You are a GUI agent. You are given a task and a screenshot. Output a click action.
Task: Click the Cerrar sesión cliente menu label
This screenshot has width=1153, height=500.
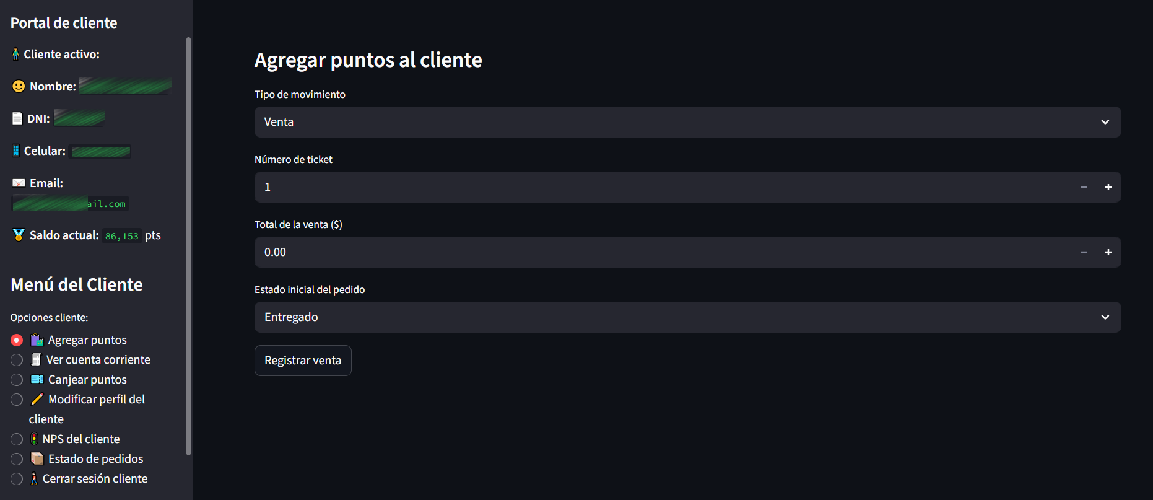(95, 479)
